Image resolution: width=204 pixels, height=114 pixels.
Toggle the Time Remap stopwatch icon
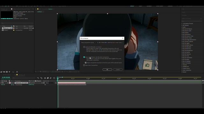click(12, 85)
